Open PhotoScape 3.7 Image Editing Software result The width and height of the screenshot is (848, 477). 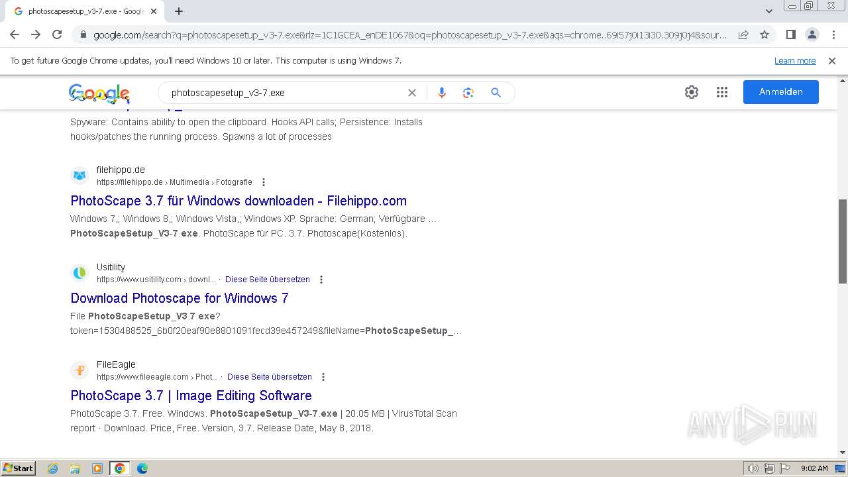(x=191, y=396)
